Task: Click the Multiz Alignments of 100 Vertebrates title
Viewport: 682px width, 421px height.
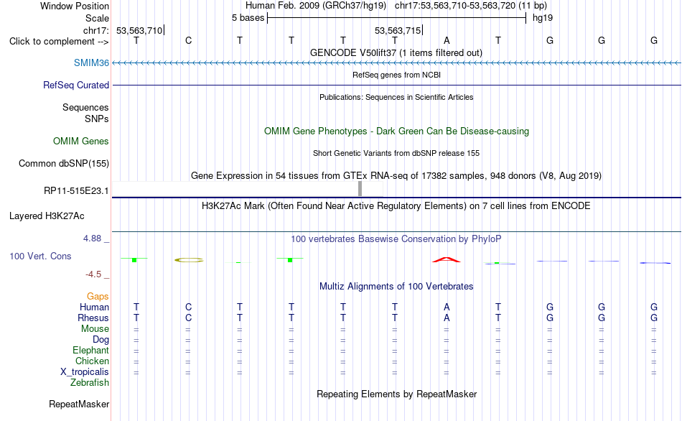Action: [x=396, y=286]
